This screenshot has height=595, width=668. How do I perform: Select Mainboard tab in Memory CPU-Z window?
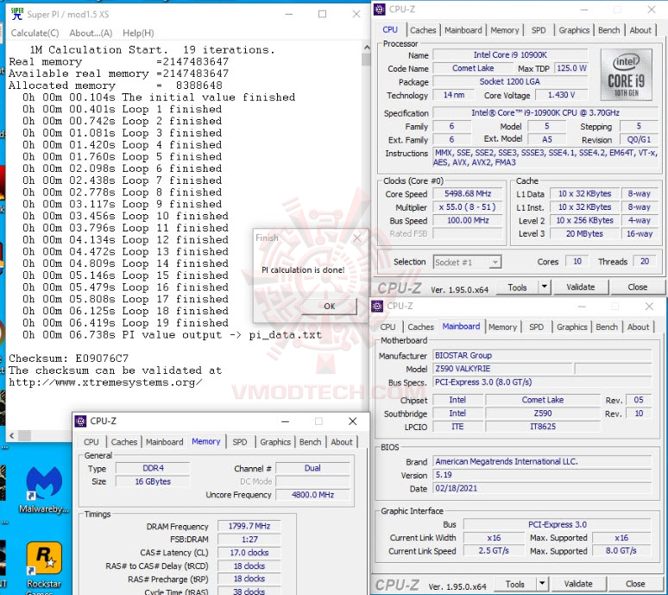coord(165,442)
